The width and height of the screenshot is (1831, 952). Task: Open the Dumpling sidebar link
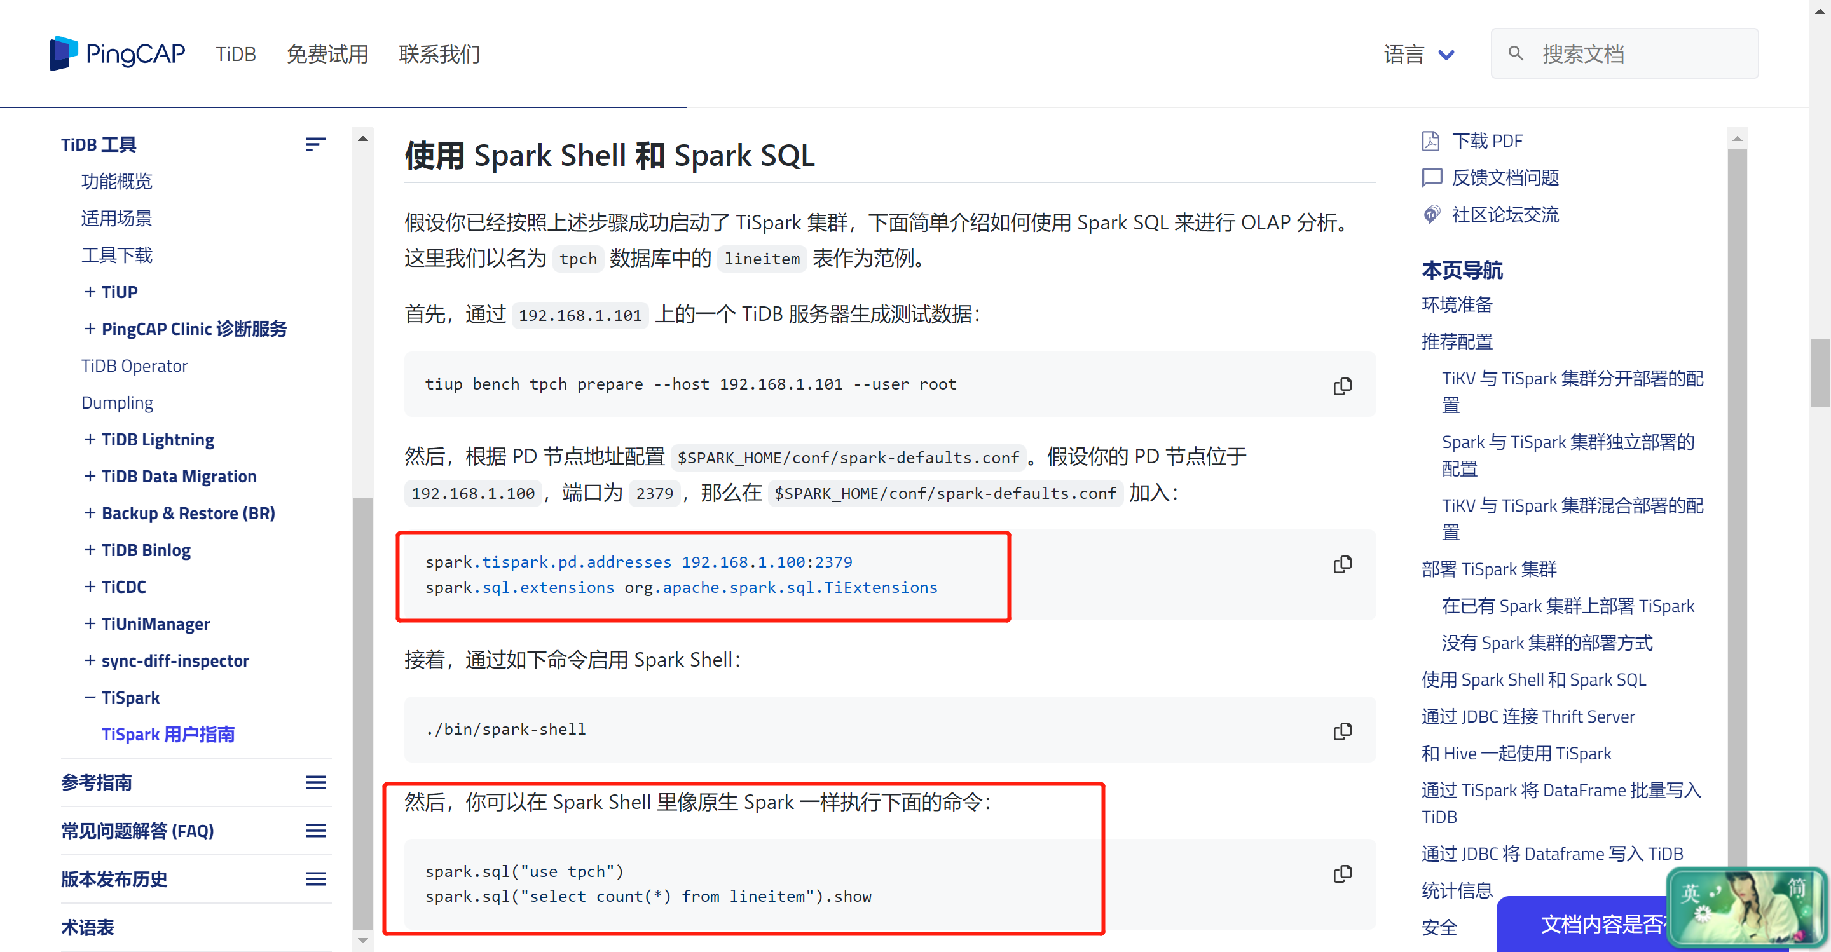[x=117, y=403]
